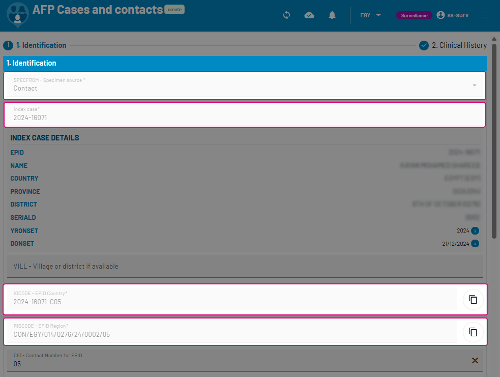The width and height of the screenshot is (500, 377).
Task: Click the info icon next to YRONSET
Action: pos(475,230)
